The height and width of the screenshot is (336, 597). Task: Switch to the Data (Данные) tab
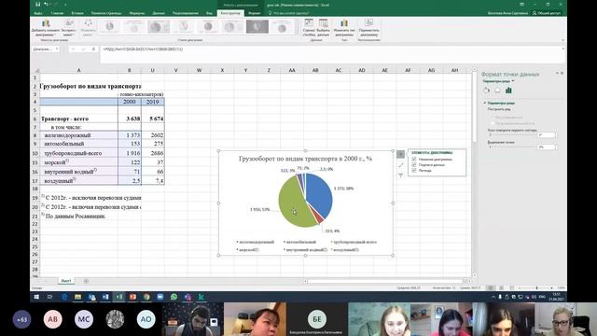(159, 13)
